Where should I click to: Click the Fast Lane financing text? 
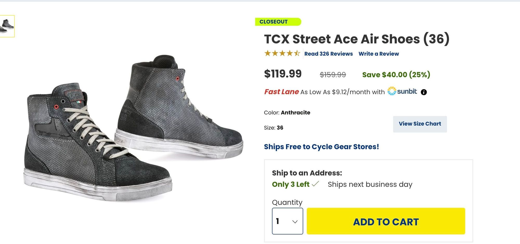click(x=281, y=92)
